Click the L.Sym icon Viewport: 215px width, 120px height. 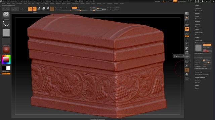[x=187, y=33]
